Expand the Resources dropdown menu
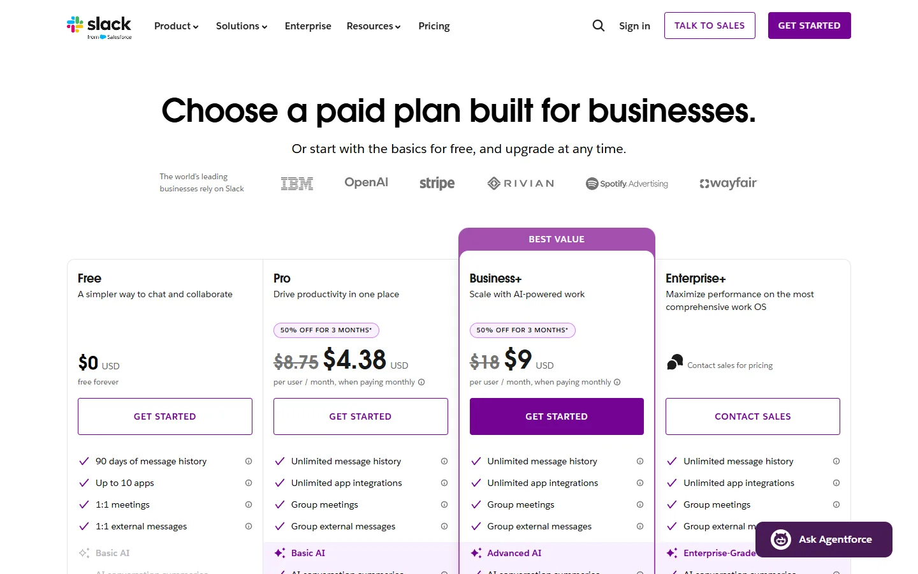Viewport: 918px width, 574px height. 374,26
